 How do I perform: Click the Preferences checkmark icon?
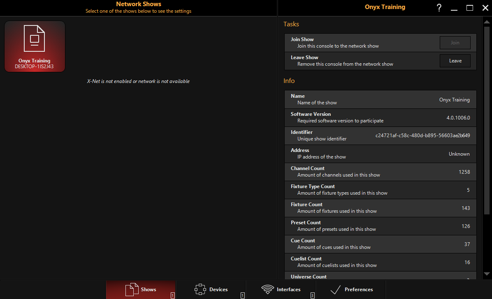click(x=335, y=290)
